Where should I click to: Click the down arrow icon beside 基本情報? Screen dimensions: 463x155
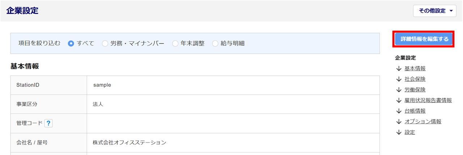coord(399,68)
